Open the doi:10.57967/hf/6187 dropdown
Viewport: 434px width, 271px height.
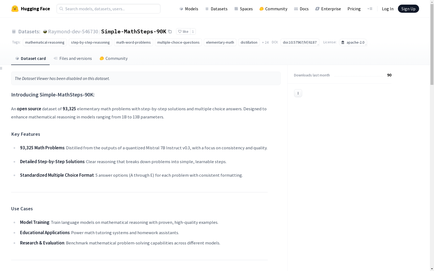click(x=300, y=42)
